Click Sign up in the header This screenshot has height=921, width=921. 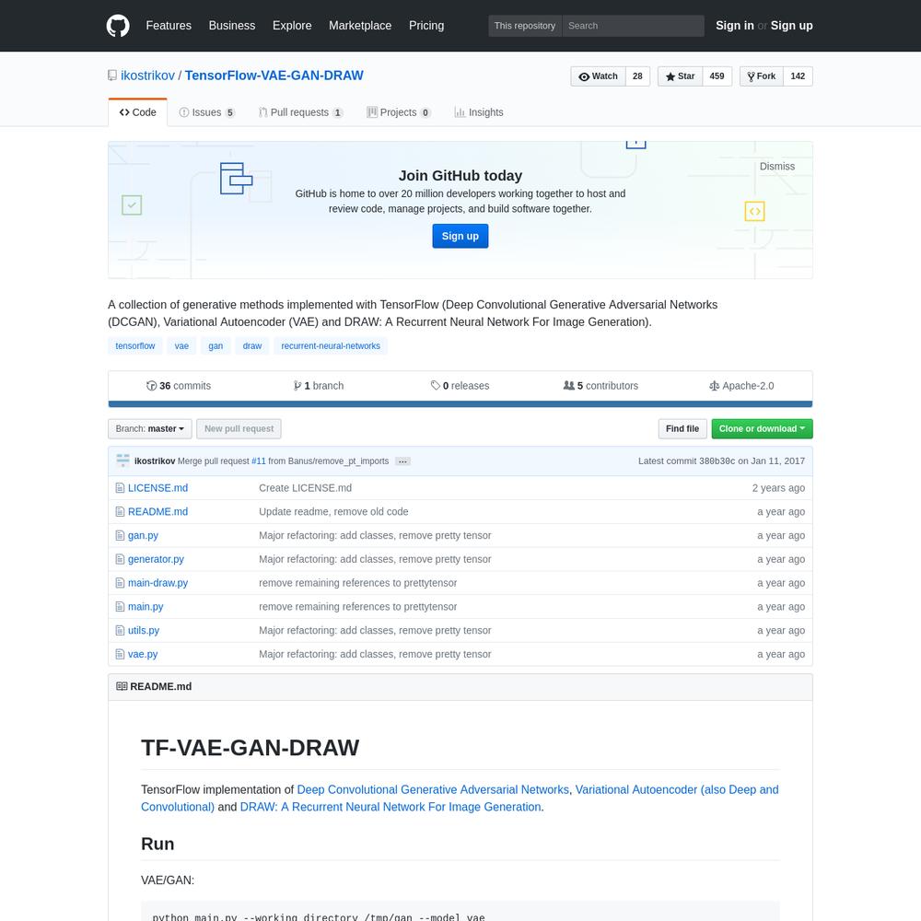[791, 26]
